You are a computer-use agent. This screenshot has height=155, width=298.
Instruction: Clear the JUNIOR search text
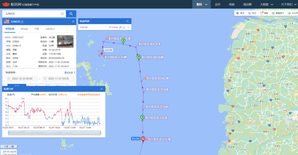click(62, 14)
